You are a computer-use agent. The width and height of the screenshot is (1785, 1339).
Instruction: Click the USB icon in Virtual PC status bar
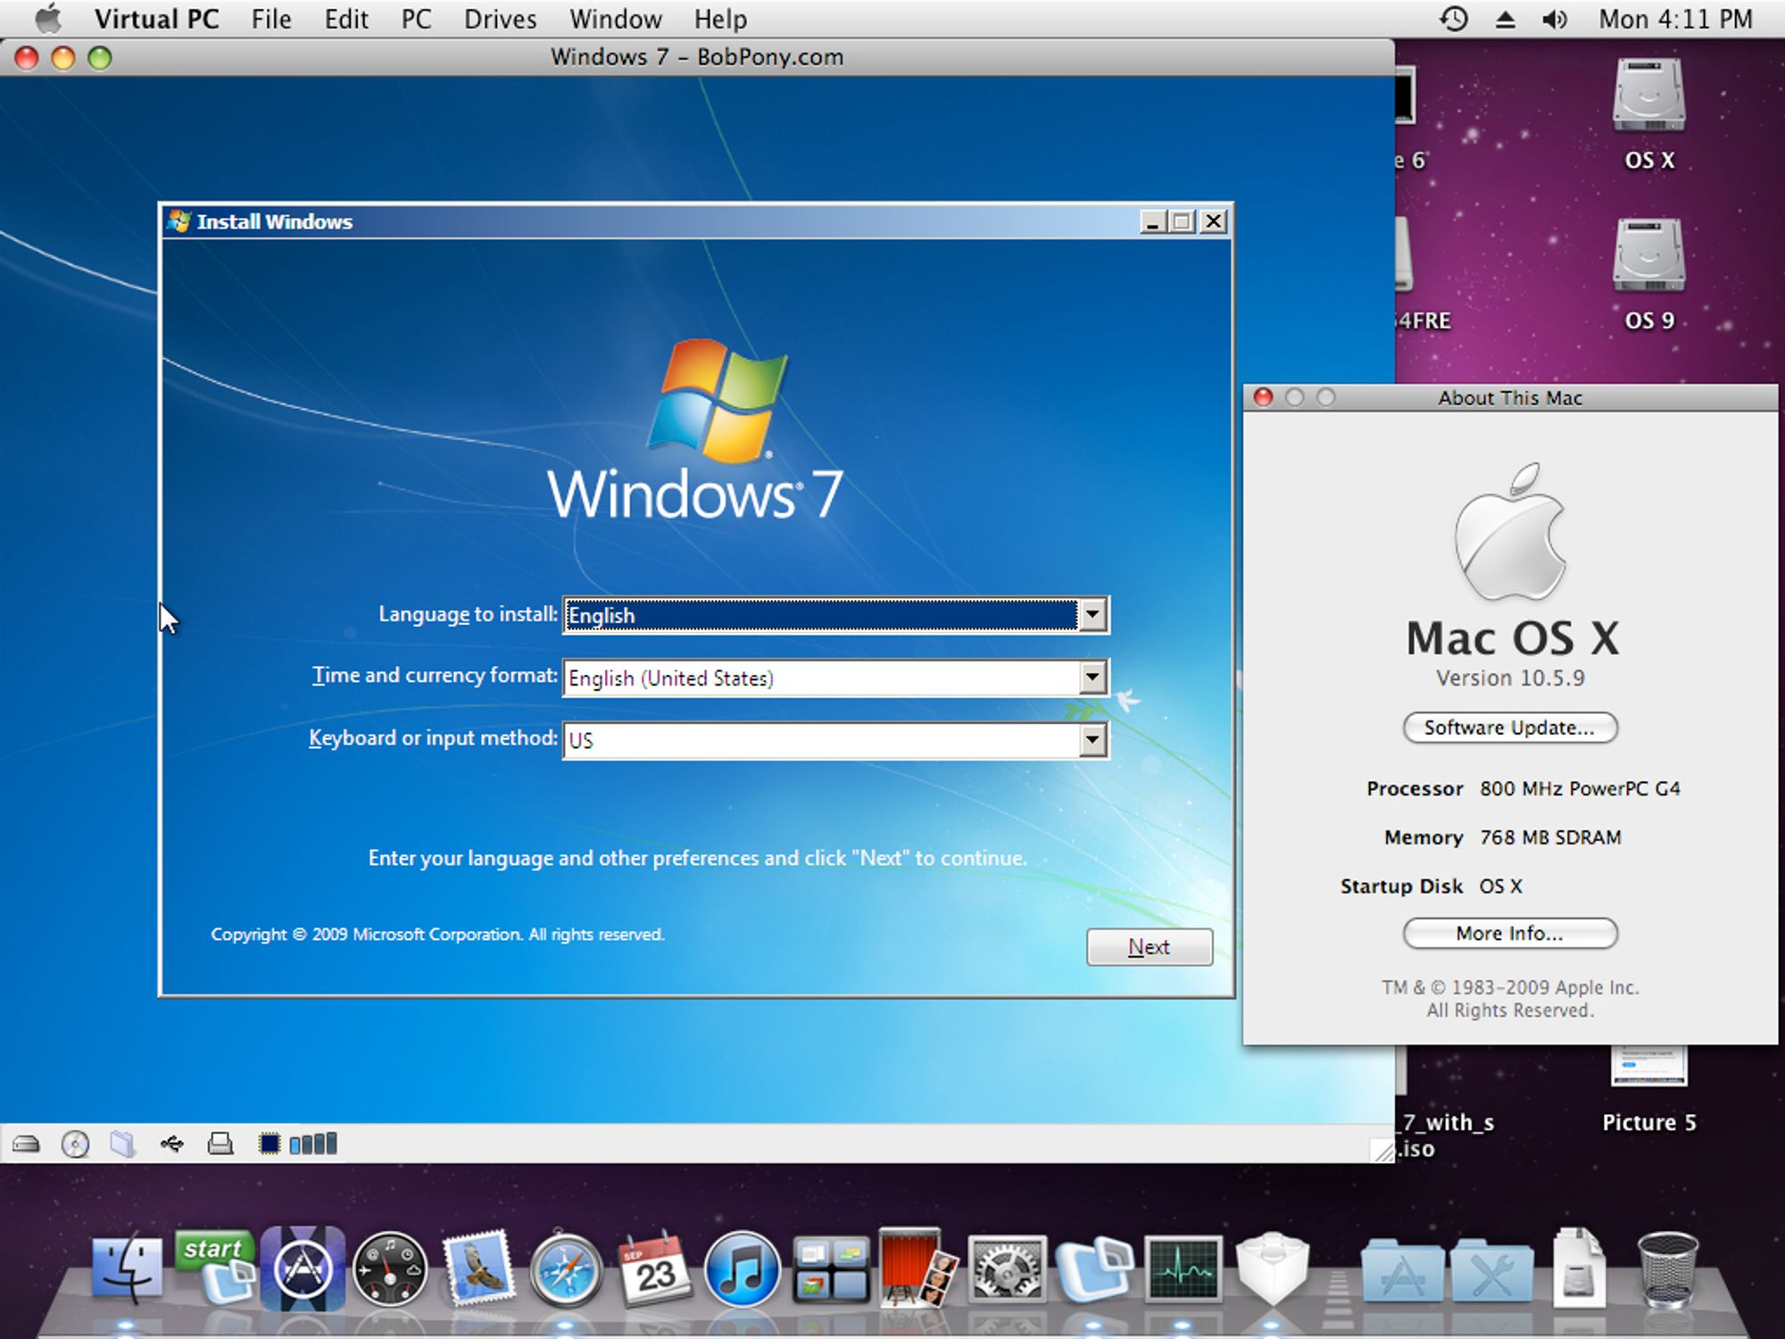pyautogui.click(x=171, y=1144)
